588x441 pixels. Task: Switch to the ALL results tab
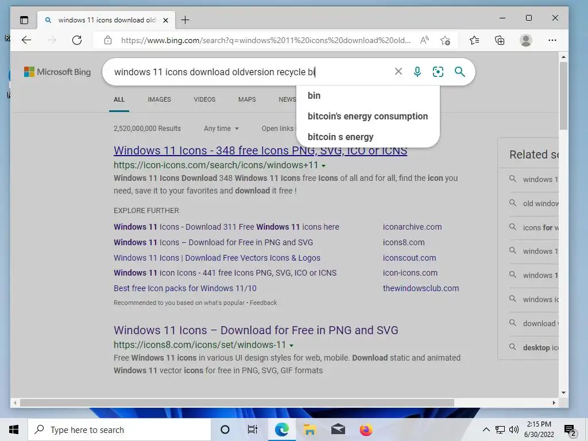coord(119,99)
